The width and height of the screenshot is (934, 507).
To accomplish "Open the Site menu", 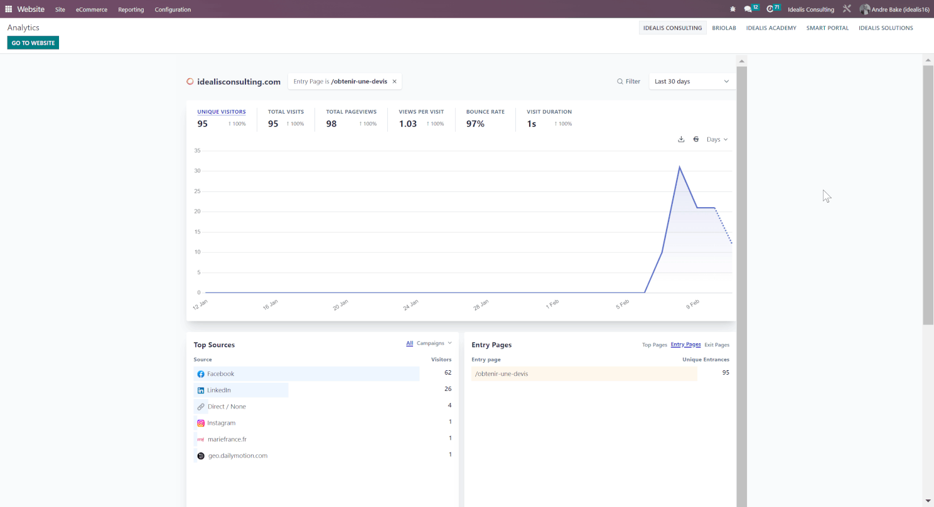I will [x=60, y=9].
